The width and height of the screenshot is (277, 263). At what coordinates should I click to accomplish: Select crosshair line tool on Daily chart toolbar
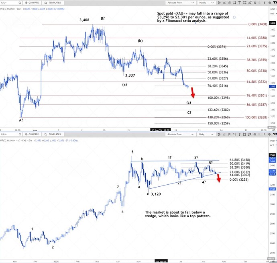234,135
